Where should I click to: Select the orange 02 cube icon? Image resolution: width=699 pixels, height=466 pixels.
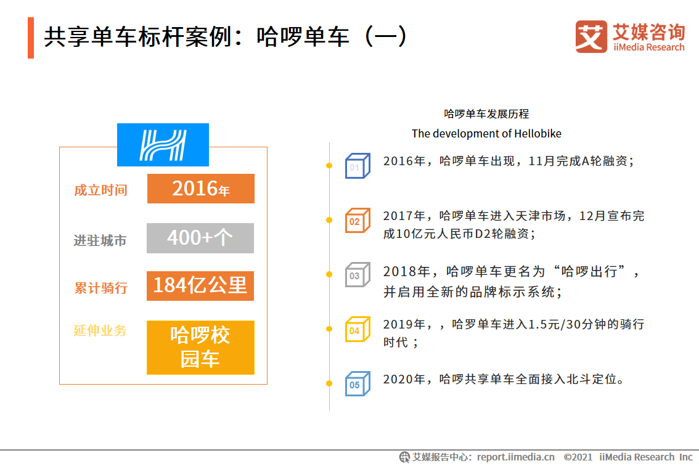(358, 220)
